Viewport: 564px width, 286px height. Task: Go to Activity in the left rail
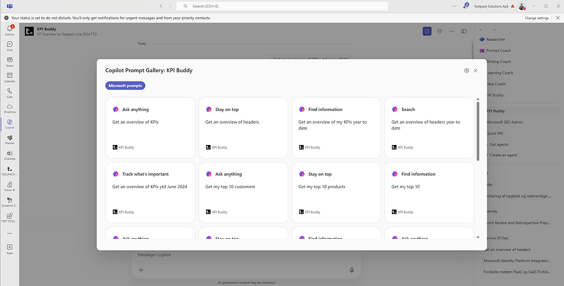click(10, 29)
